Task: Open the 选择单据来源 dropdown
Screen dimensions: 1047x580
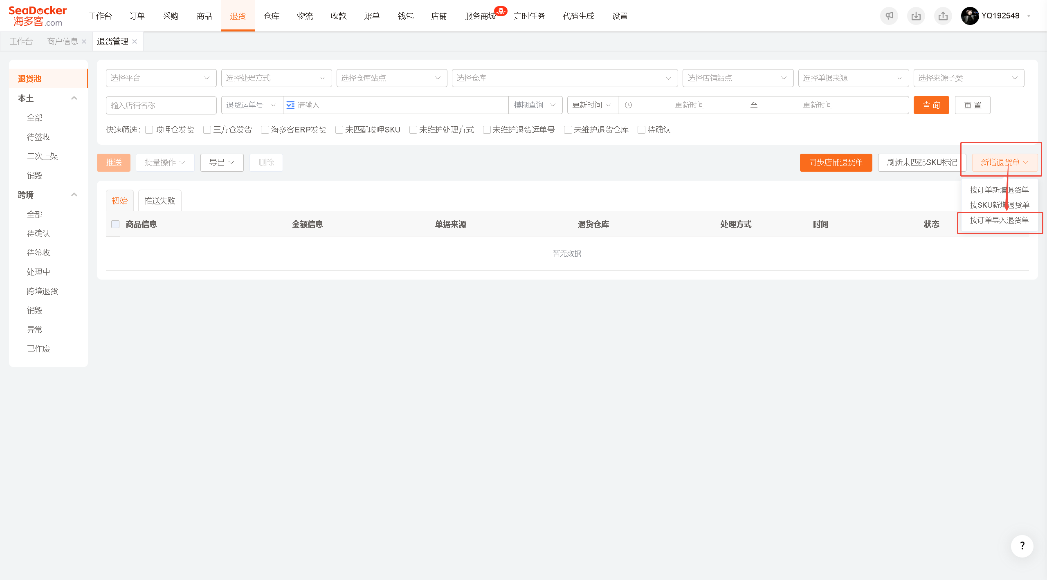Action: tap(854, 78)
